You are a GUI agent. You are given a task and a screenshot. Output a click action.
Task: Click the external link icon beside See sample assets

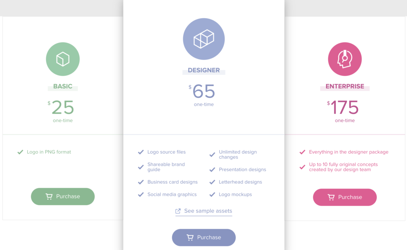(178, 211)
